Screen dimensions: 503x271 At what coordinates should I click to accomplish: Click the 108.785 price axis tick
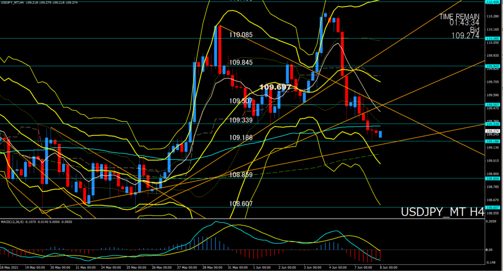(x=492, y=187)
